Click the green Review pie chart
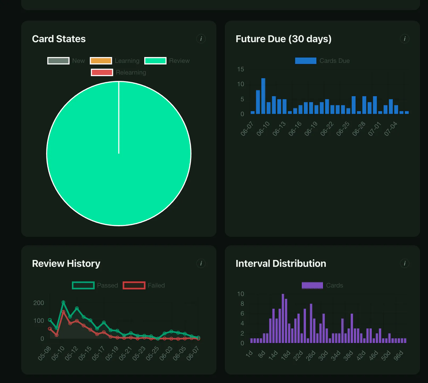Image resolution: width=428 pixels, height=383 pixels. click(119, 154)
